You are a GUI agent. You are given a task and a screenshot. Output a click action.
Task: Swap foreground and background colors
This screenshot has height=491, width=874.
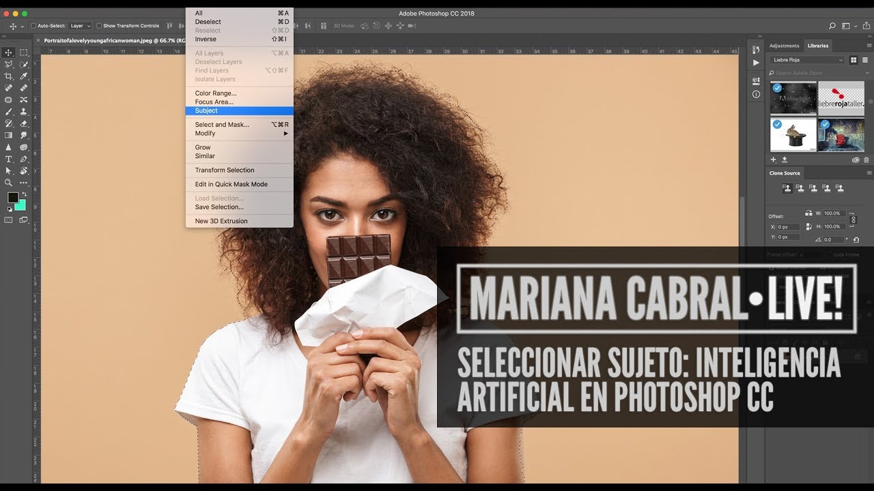25,194
